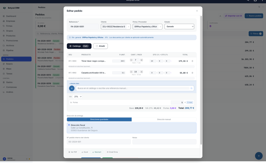Viewport: 266px width, 163px height.
Task: Click the Nexmart export button
Action: tap(97, 152)
